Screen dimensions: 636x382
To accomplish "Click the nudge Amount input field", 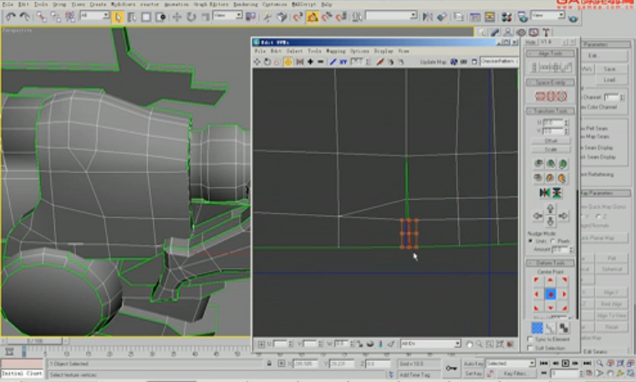I will (560, 249).
